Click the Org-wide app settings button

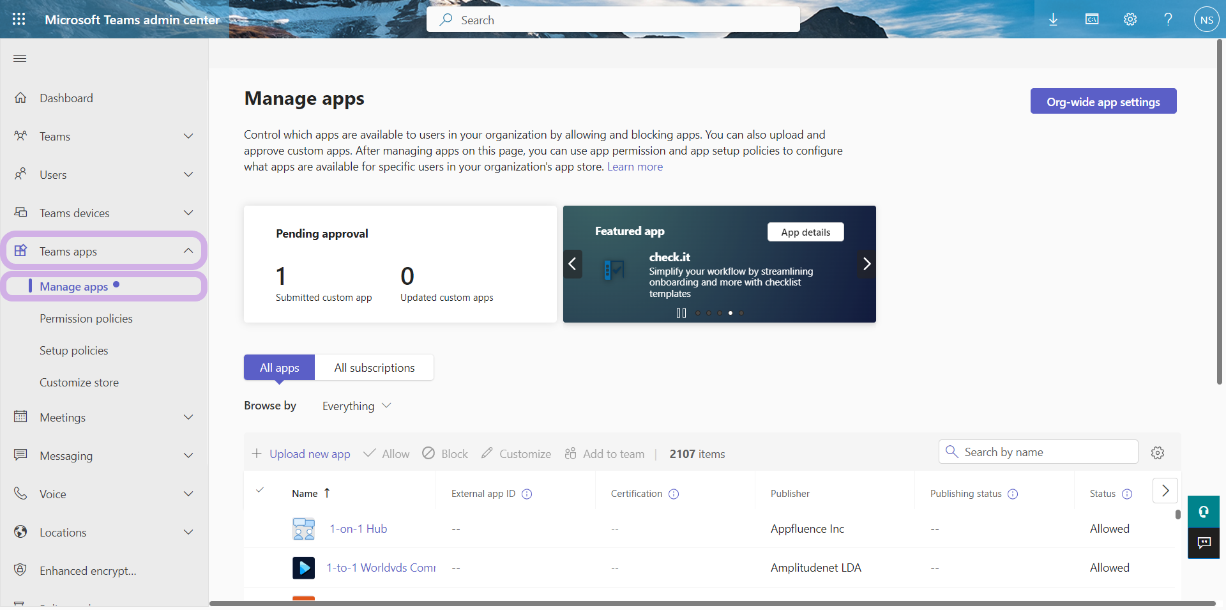pos(1103,102)
